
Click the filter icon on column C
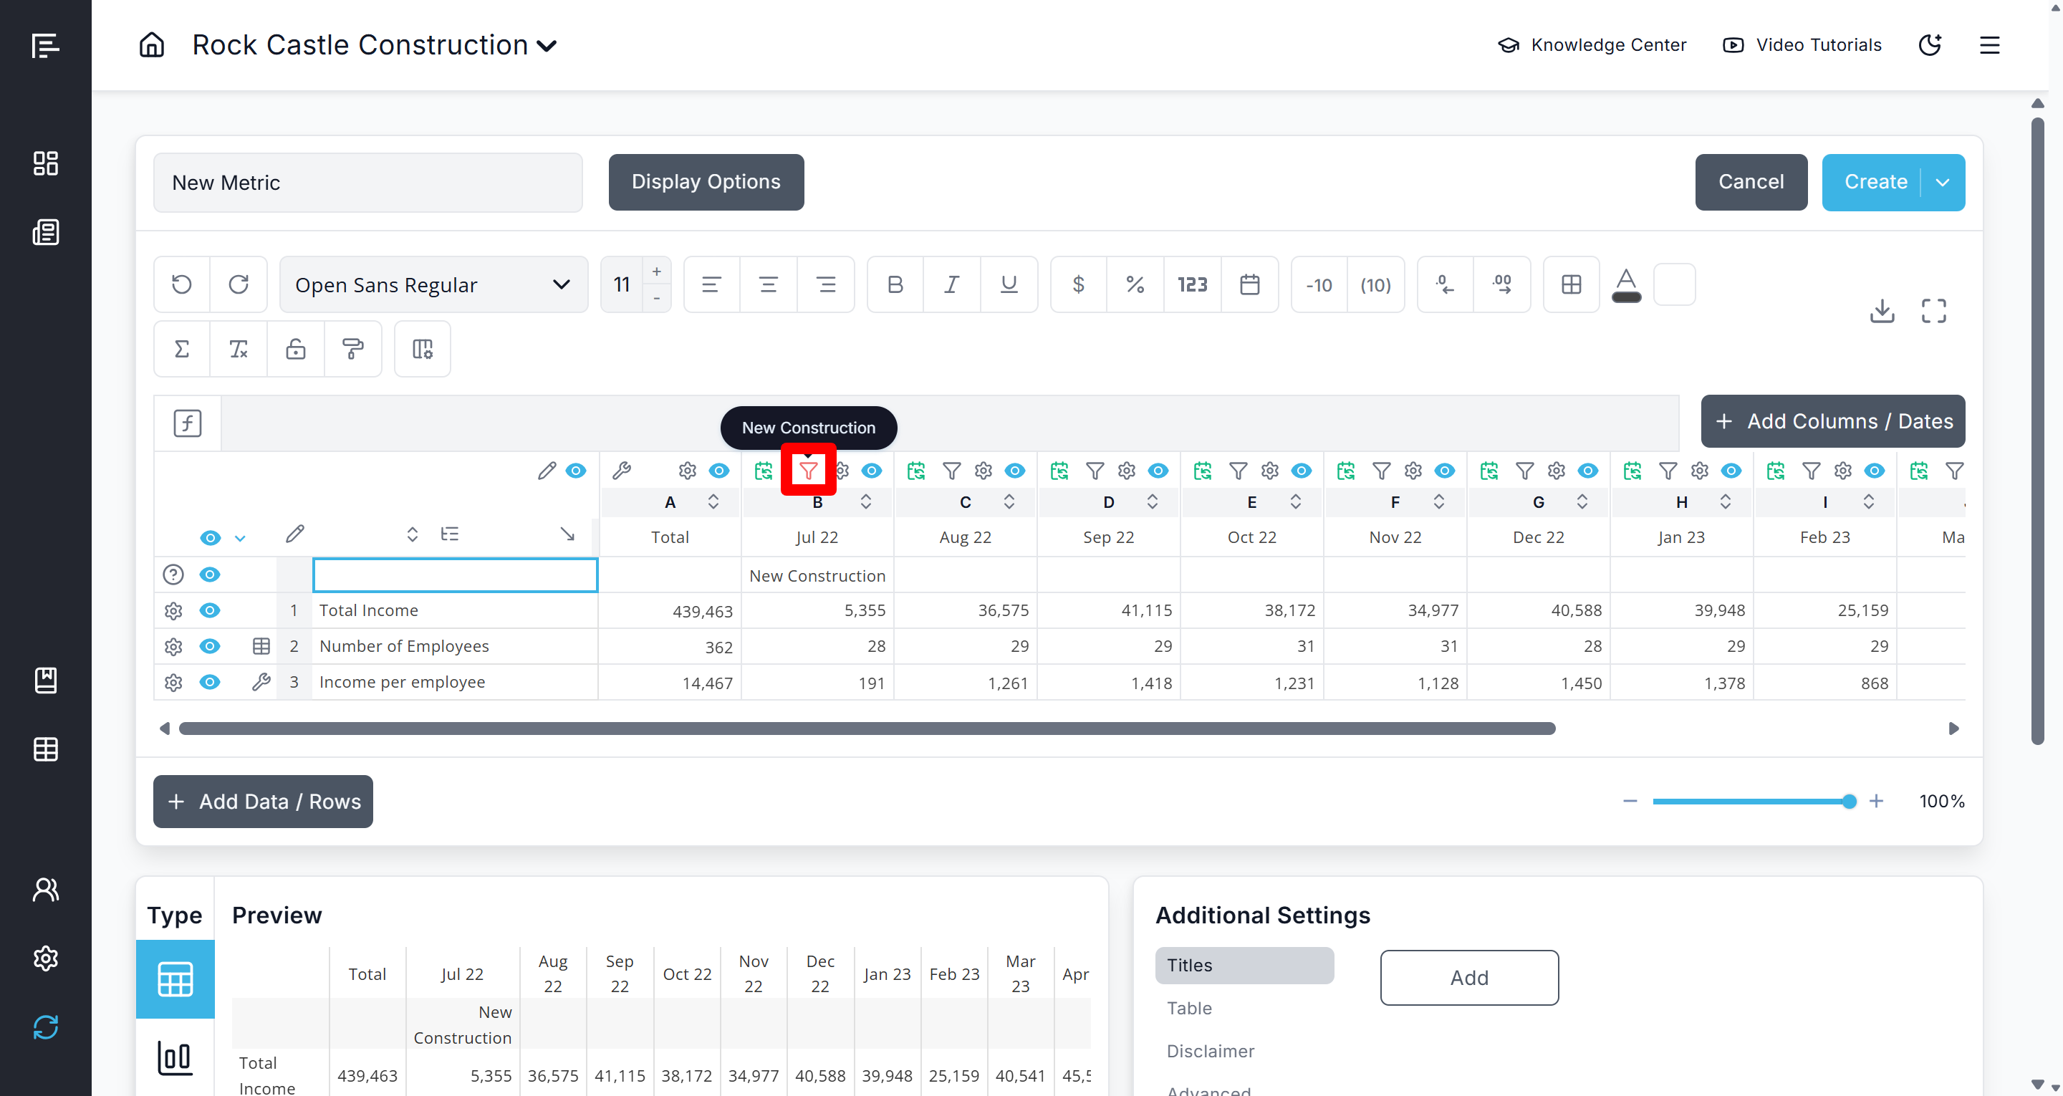(951, 471)
